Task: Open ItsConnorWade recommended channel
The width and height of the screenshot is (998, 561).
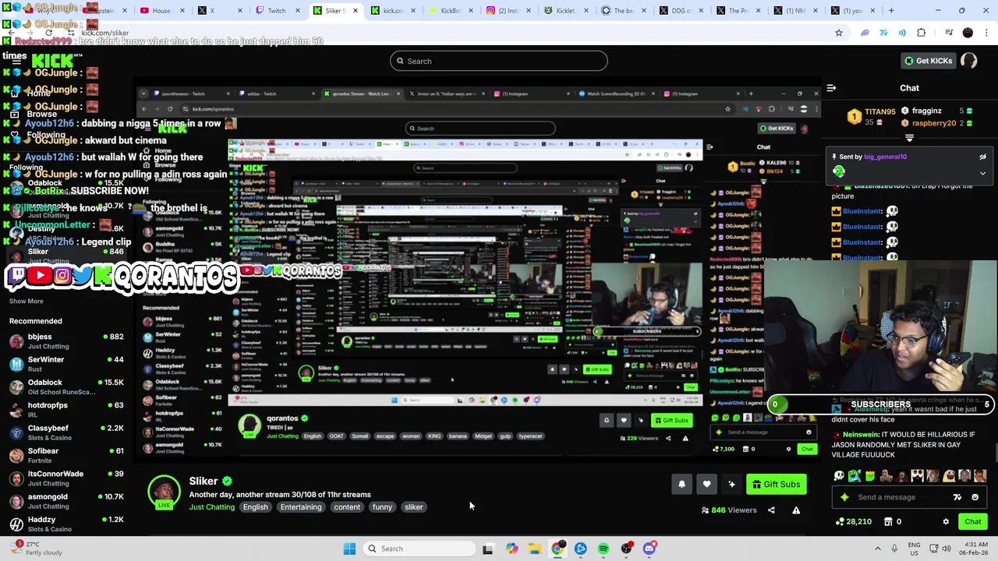Action: (66, 478)
